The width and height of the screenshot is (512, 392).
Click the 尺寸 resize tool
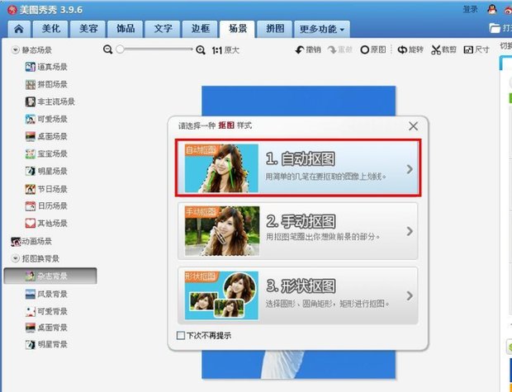[x=476, y=50]
